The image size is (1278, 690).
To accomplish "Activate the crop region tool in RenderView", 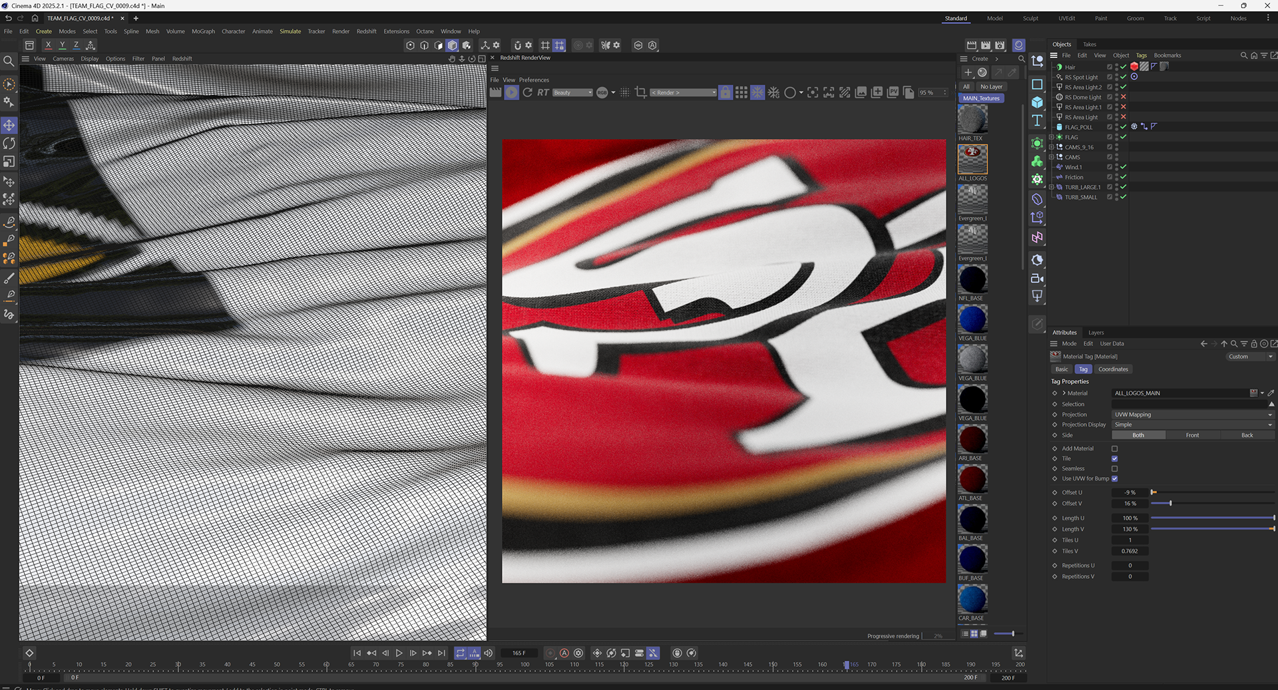I will pyautogui.click(x=641, y=92).
